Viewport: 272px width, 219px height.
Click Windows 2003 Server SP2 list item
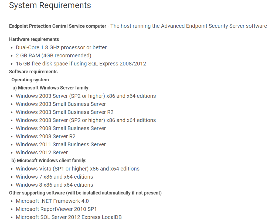[x=86, y=96]
